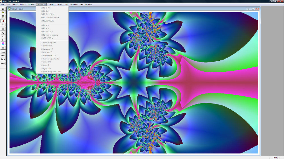
Task: Open the Color-1 menu
Action: point(51,5)
